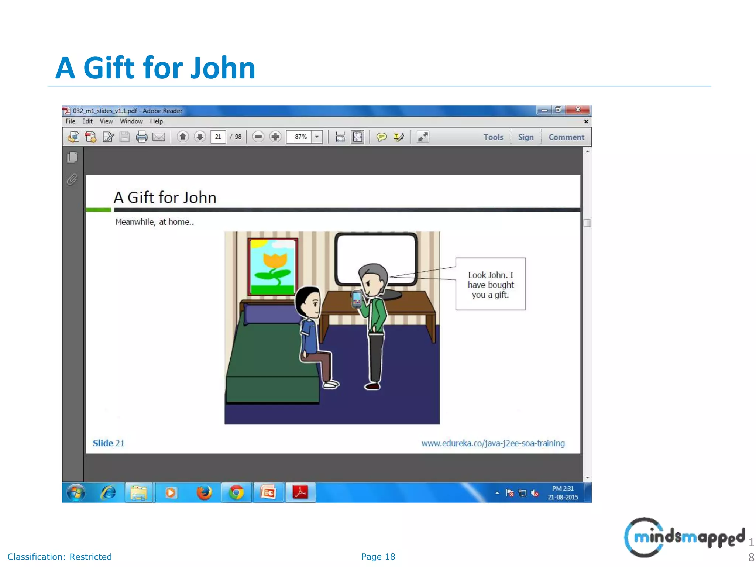Show the page thumbnails panel
The height and width of the screenshot is (567, 756).
(x=72, y=157)
